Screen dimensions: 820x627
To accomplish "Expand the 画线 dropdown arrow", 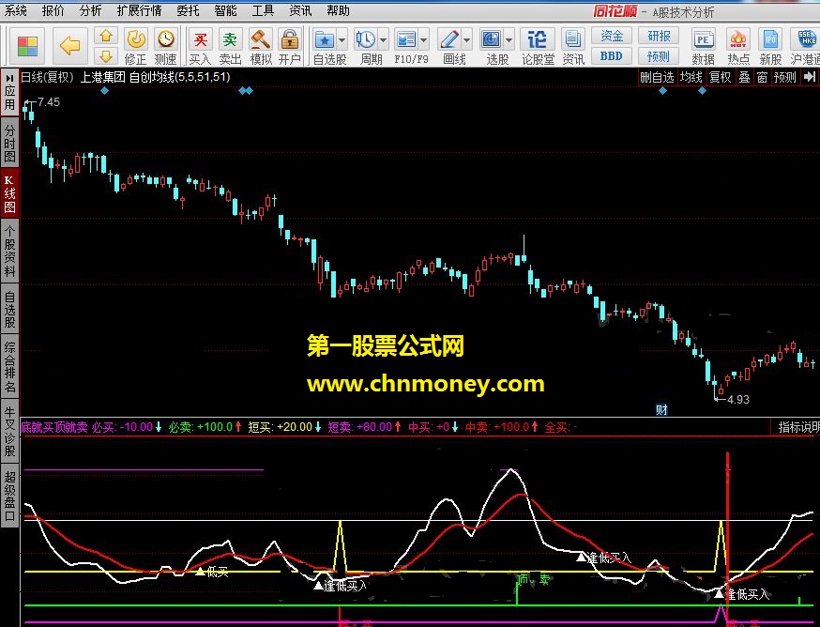I will click(x=466, y=39).
